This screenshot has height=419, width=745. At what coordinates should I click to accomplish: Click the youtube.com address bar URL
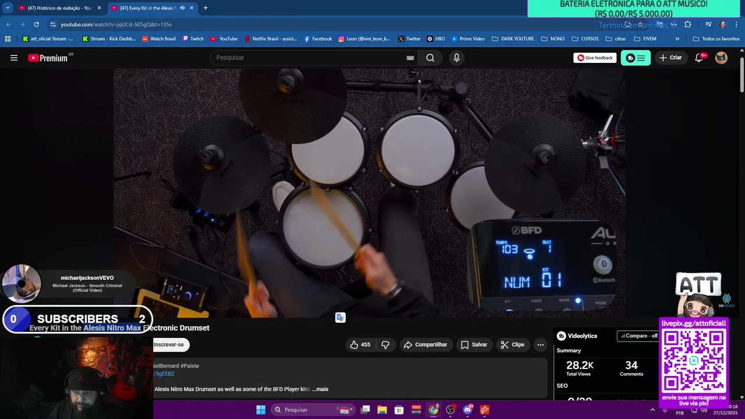click(116, 24)
